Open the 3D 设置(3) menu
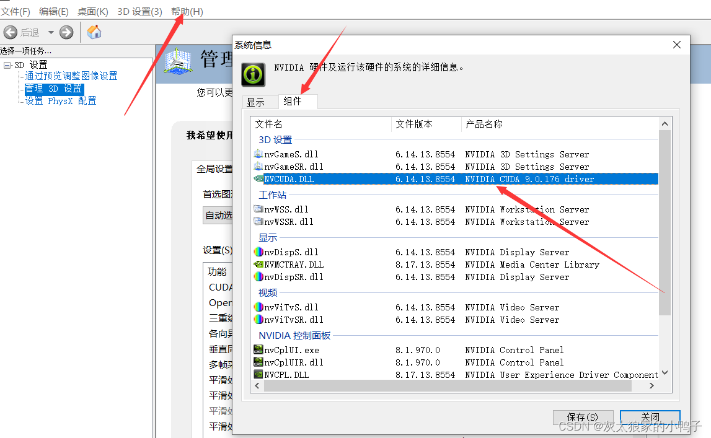Viewport: 711px width, 438px height. pos(139,11)
